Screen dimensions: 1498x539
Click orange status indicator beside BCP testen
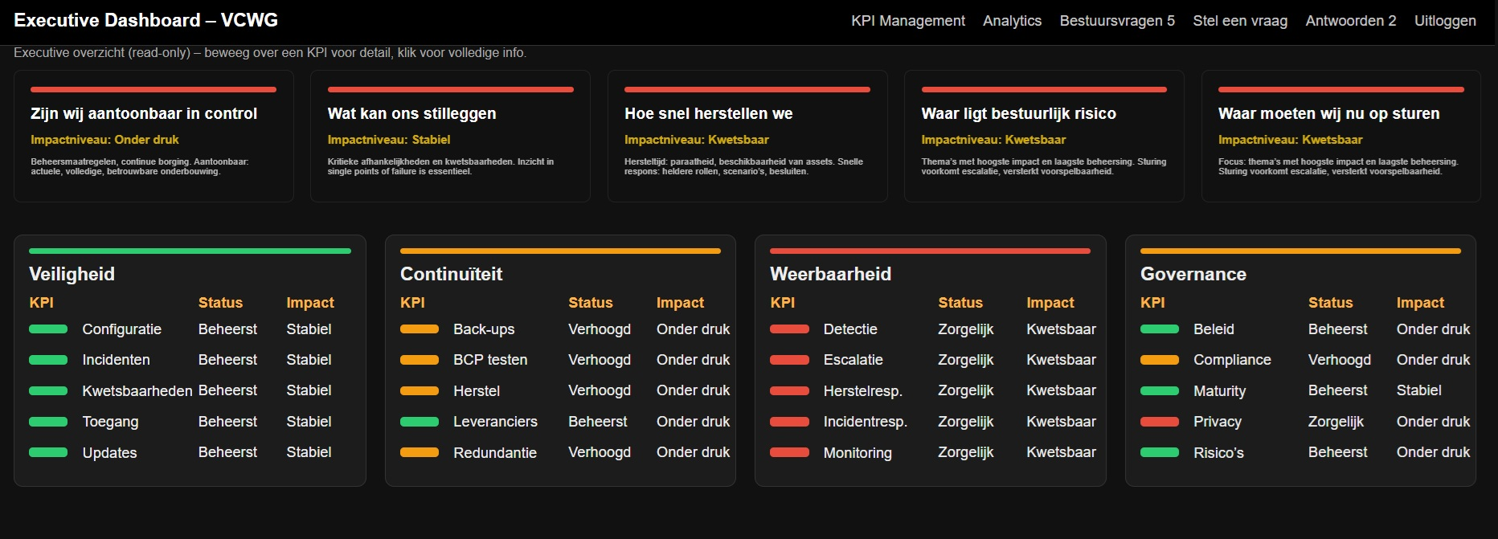tap(420, 360)
